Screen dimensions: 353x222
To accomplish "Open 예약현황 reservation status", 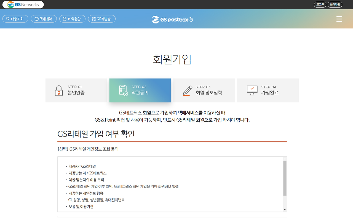I will pyautogui.click(x=72, y=19).
